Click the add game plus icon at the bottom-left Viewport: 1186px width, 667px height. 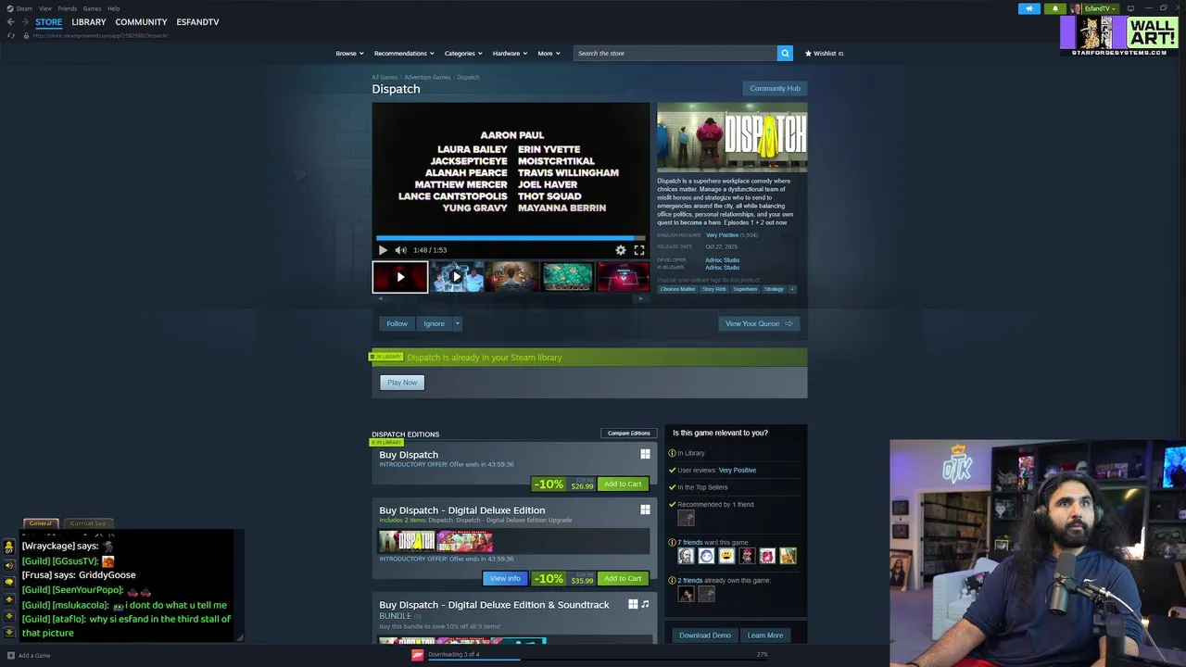coord(10,655)
